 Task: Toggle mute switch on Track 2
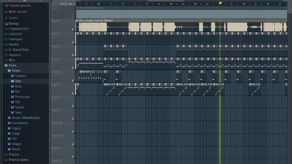[x=73, y=30]
